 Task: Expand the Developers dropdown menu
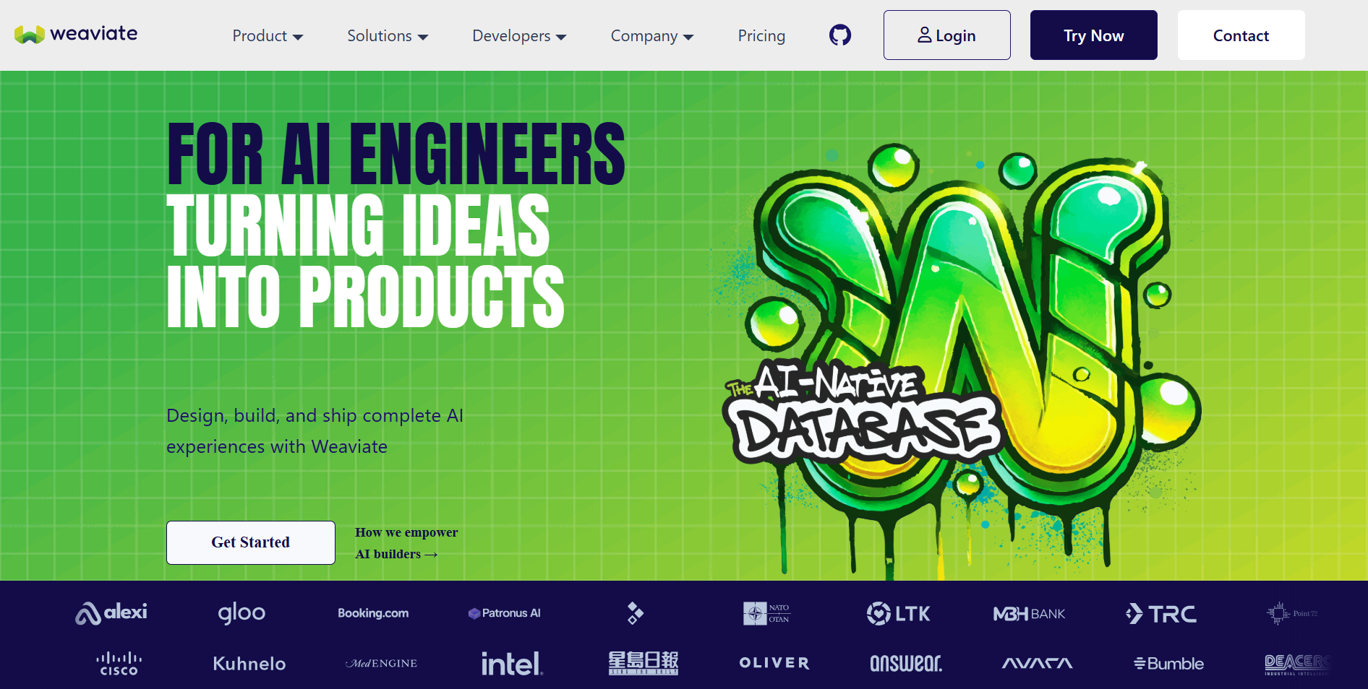coord(519,35)
